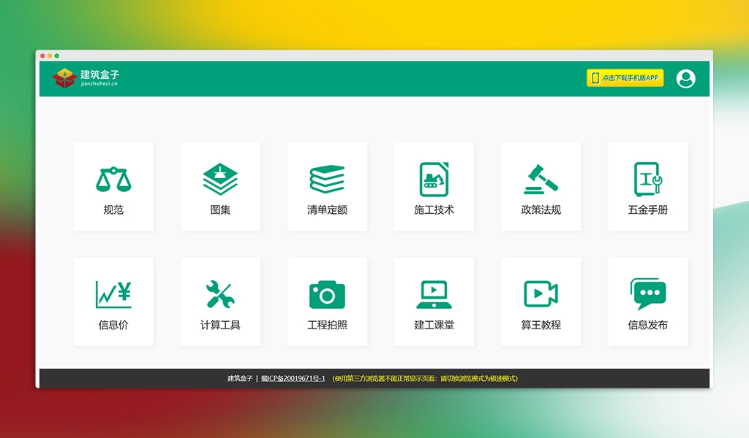Click the 清单定额 label text
This screenshot has height=438, width=749.
[327, 210]
